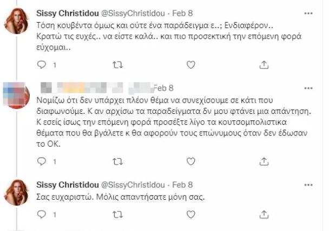
Task: Reply to the 'Σας ευχαριστώ' tweet
Action: (42, 214)
